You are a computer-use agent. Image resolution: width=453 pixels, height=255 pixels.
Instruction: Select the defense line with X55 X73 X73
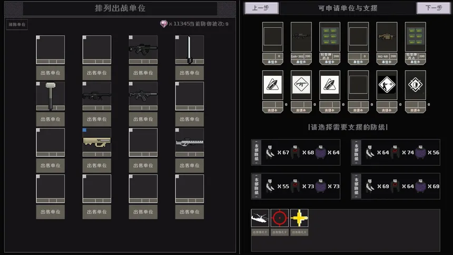(296, 186)
